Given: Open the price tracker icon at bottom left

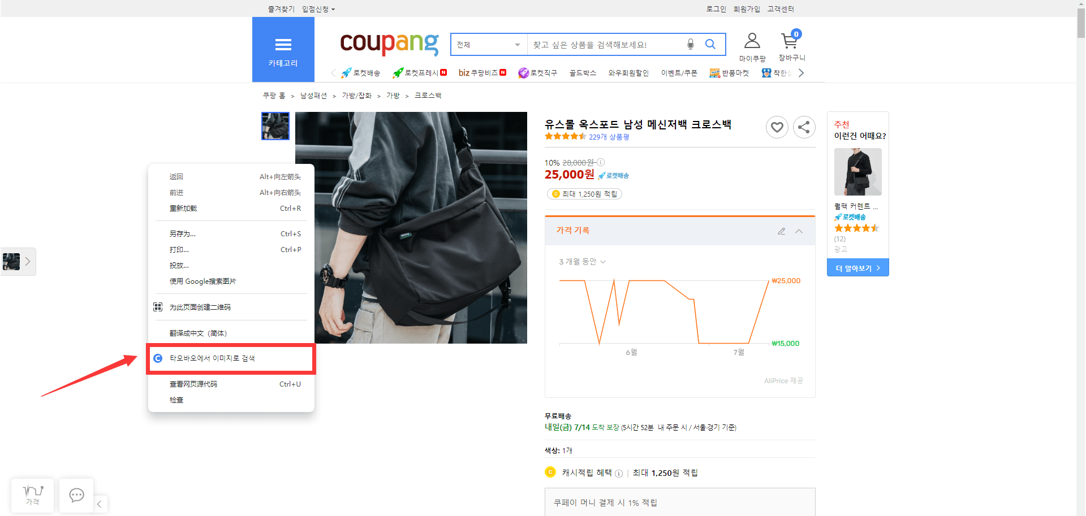Looking at the screenshot, I should point(32,496).
